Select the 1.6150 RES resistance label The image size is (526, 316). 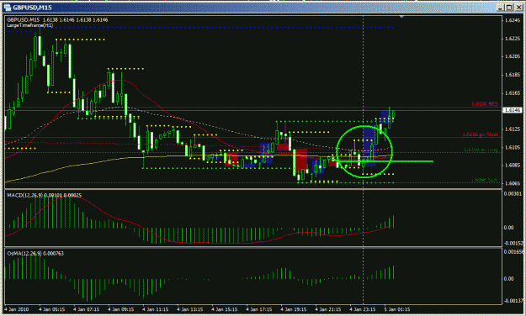pos(485,104)
